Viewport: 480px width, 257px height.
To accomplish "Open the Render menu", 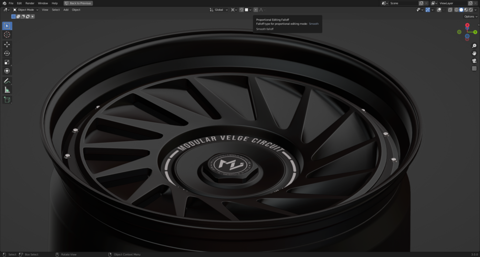I will (30, 3).
